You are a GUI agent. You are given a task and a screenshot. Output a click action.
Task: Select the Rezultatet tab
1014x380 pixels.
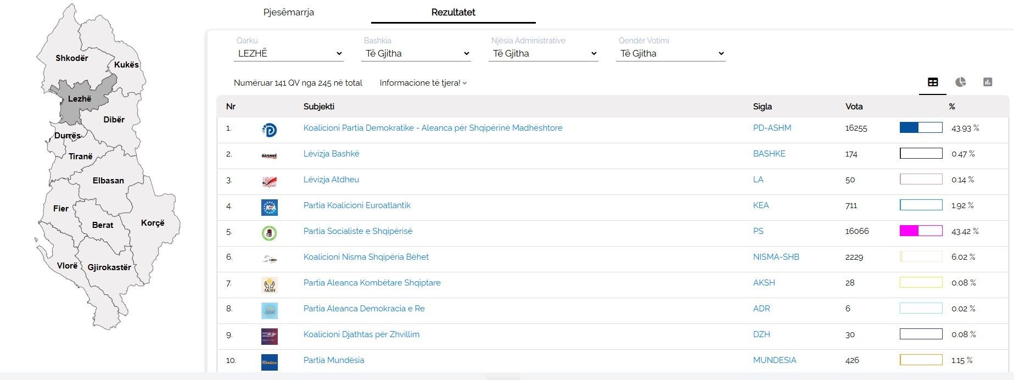453,12
